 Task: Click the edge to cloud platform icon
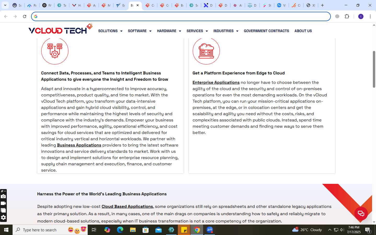(x=206, y=51)
